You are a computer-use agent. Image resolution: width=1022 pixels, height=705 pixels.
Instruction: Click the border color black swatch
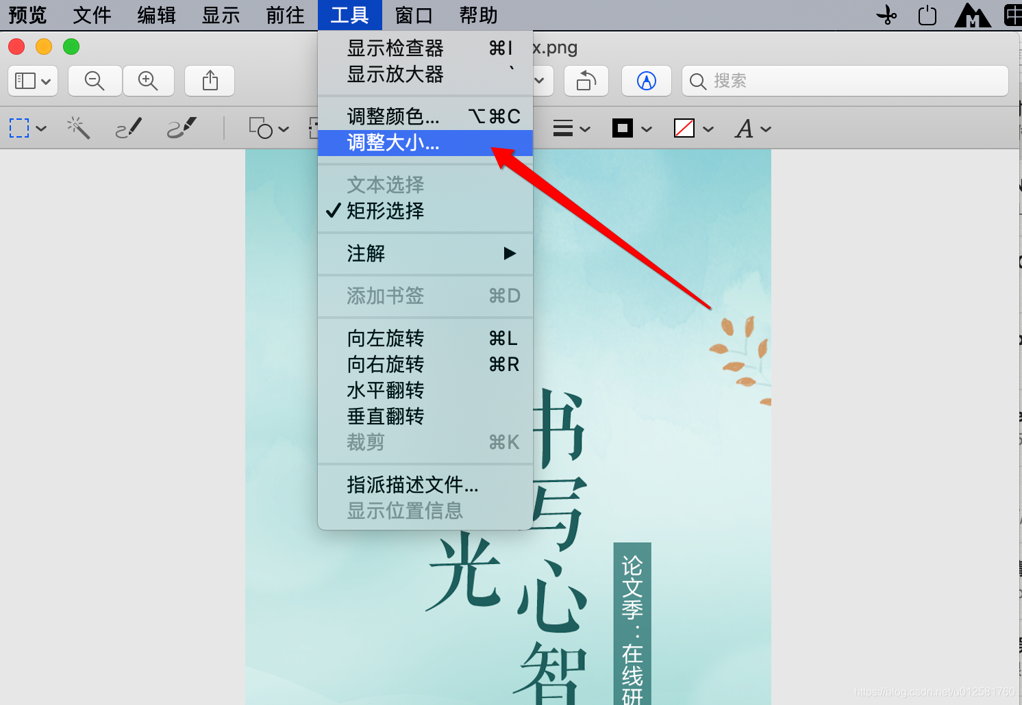(x=623, y=128)
